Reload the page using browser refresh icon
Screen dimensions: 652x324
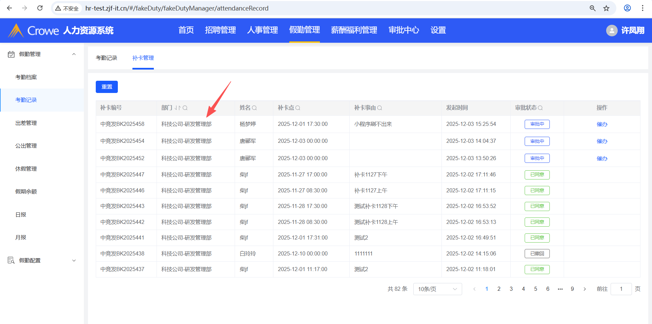tap(40, 8)
